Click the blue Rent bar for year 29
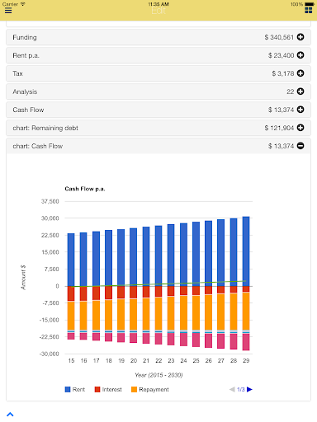The height and width of the screenshot is (422, 317). click(x=246, y=251)
